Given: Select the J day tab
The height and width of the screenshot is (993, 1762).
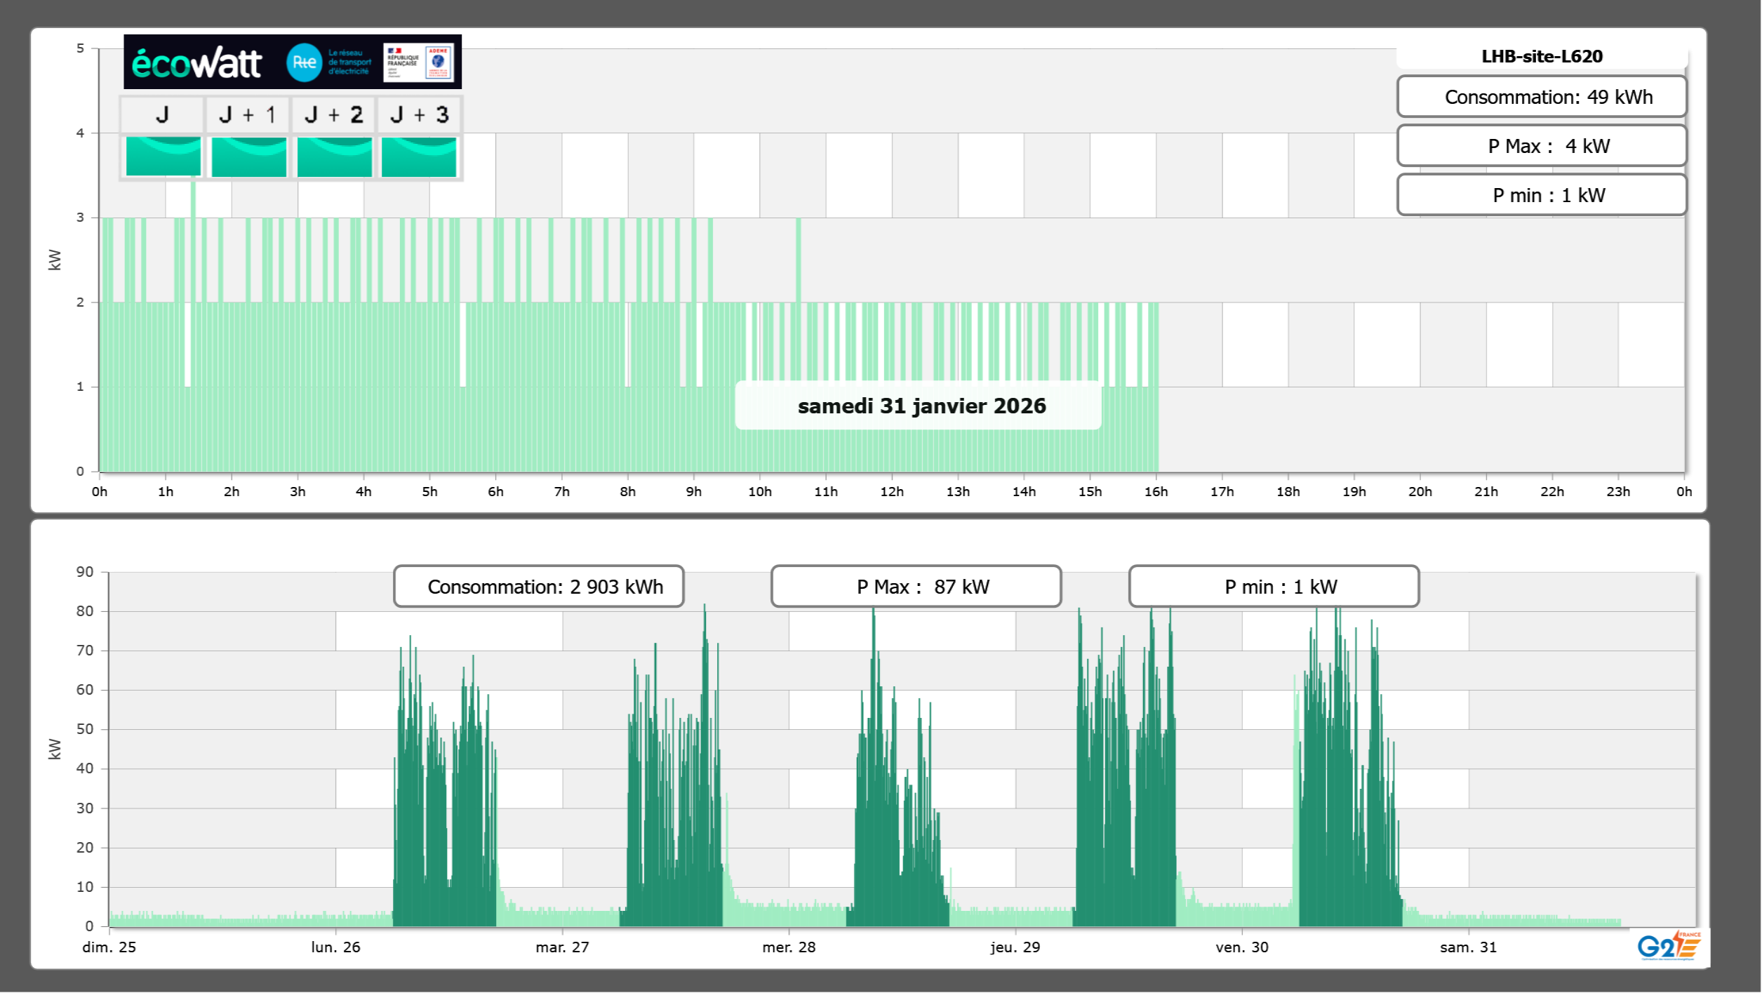Looking at the screenshot, I should click(162, 114).
